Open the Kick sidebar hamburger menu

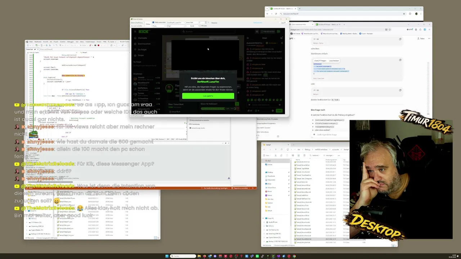[x=135, y=32]
